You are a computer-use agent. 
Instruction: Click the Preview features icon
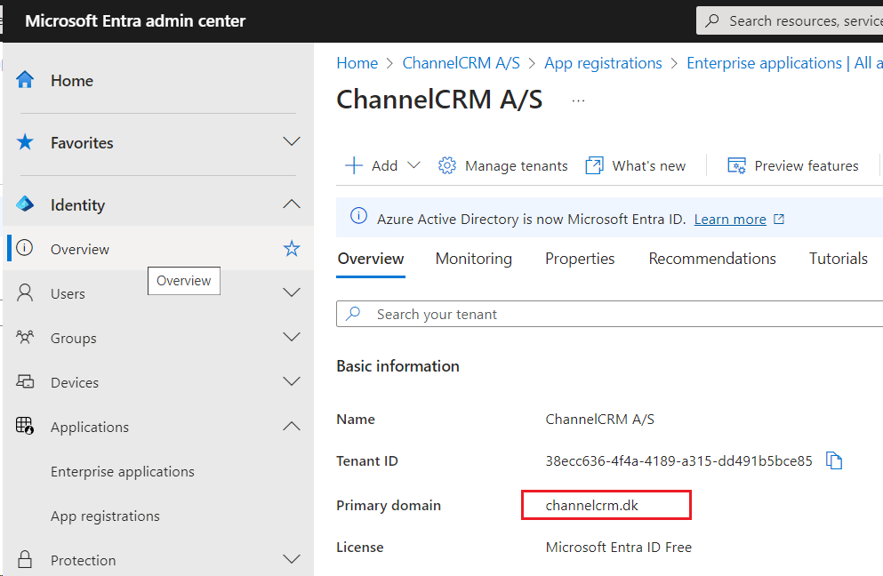pos(736,165)
